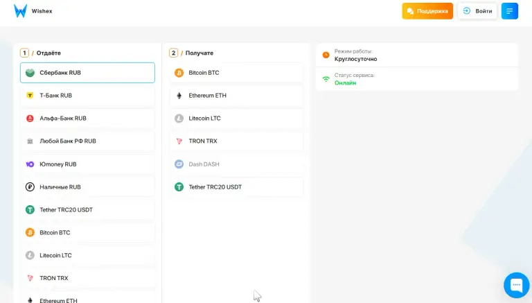Click the Онлайн service status text

346,83
